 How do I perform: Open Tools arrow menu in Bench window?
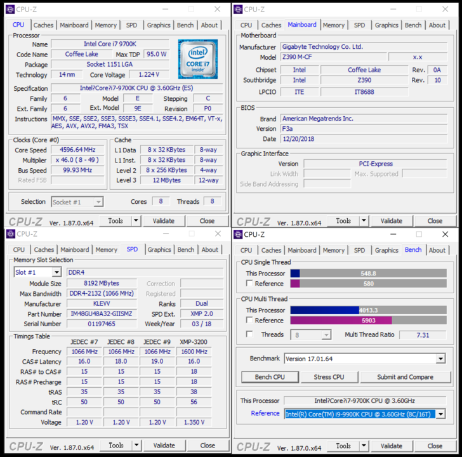(364, 446)
